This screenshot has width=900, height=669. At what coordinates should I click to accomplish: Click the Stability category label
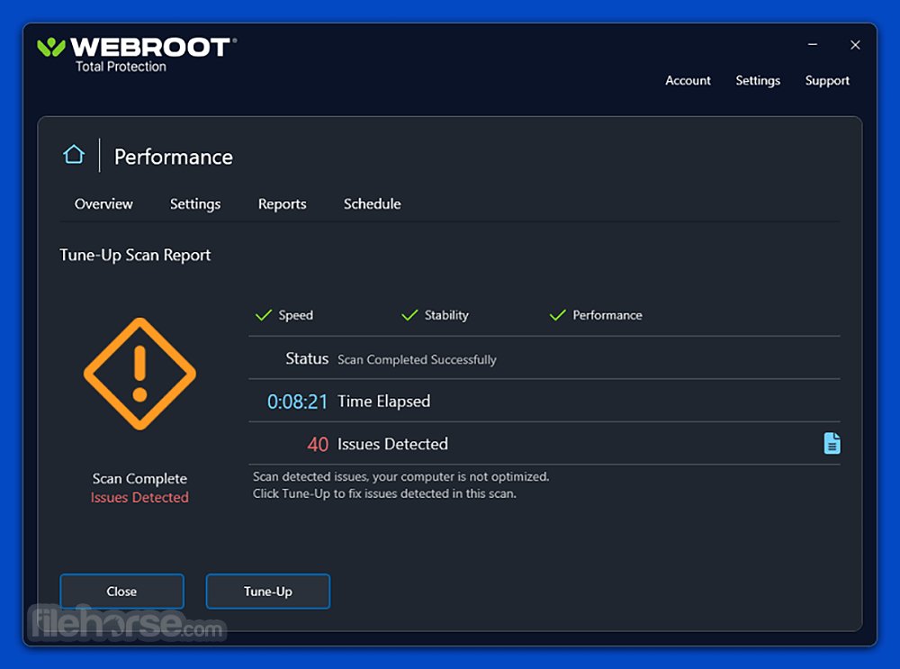pos(446,315)
